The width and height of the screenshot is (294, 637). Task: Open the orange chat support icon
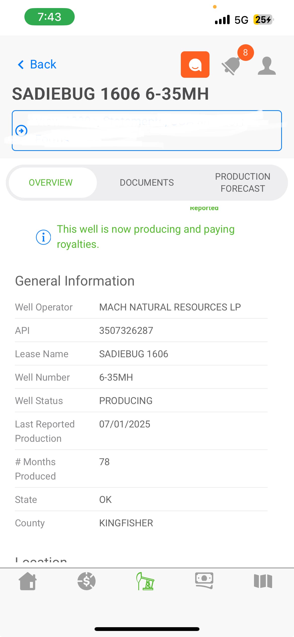point(195,64)
